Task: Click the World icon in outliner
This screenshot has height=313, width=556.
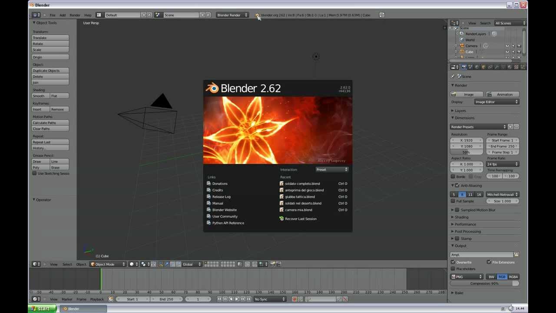Action: pos(462,40)
